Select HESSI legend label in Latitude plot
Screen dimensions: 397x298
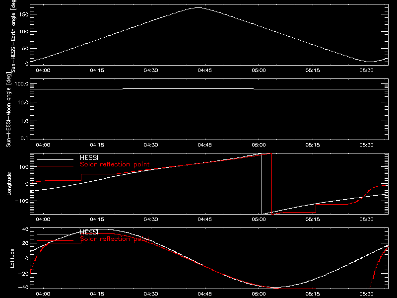89,232
